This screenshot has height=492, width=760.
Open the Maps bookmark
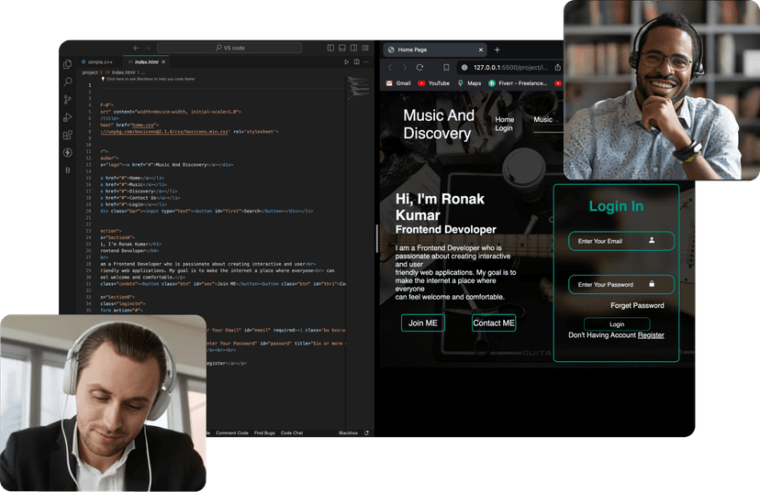(469, 83)
